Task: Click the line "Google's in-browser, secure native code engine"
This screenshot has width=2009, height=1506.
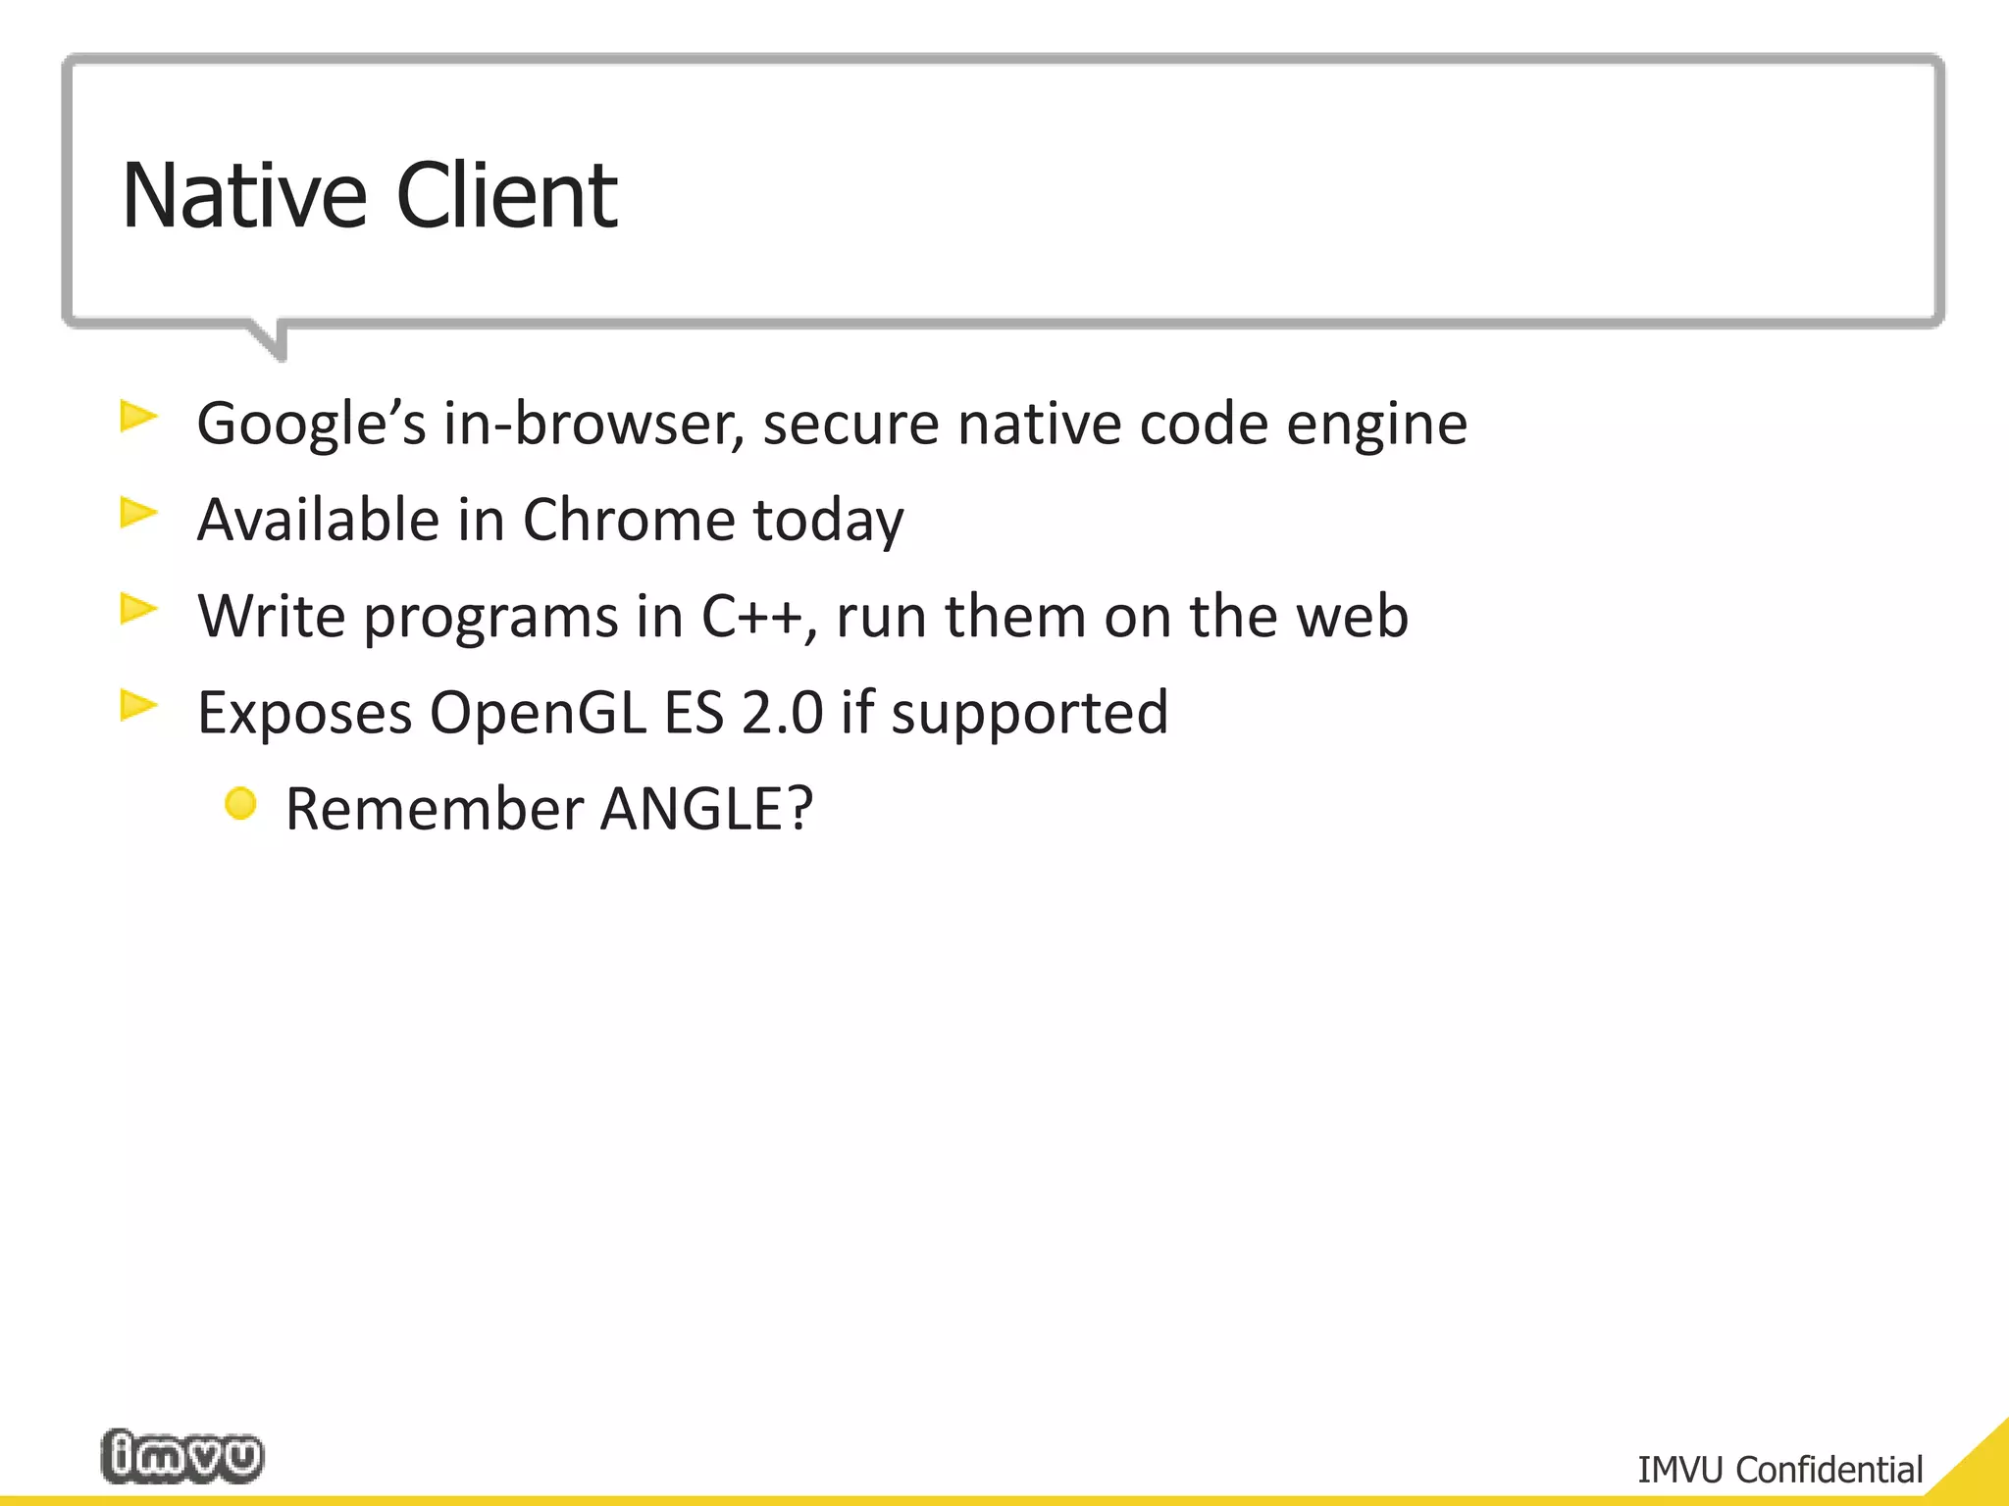Action: click(832, 424)
